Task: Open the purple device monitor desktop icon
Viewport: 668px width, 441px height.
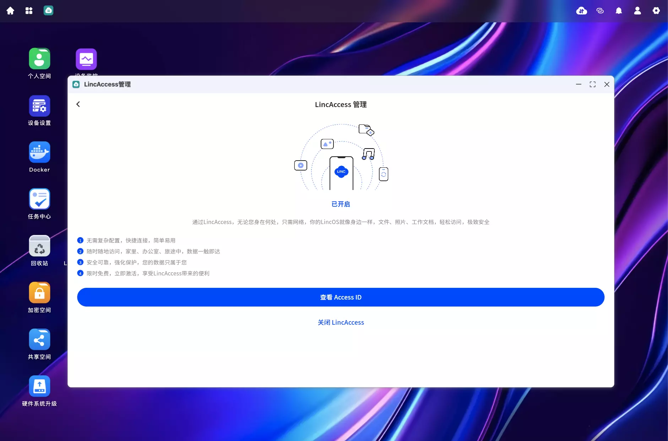Action: [x=86, y=59]
